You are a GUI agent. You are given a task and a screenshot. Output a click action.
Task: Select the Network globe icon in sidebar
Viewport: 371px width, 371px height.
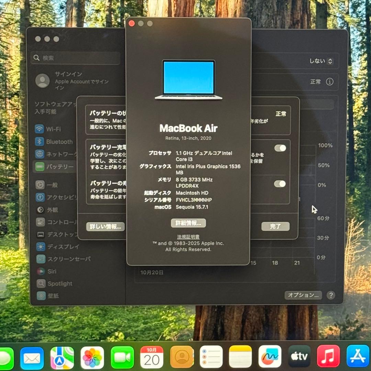[40, 154]
